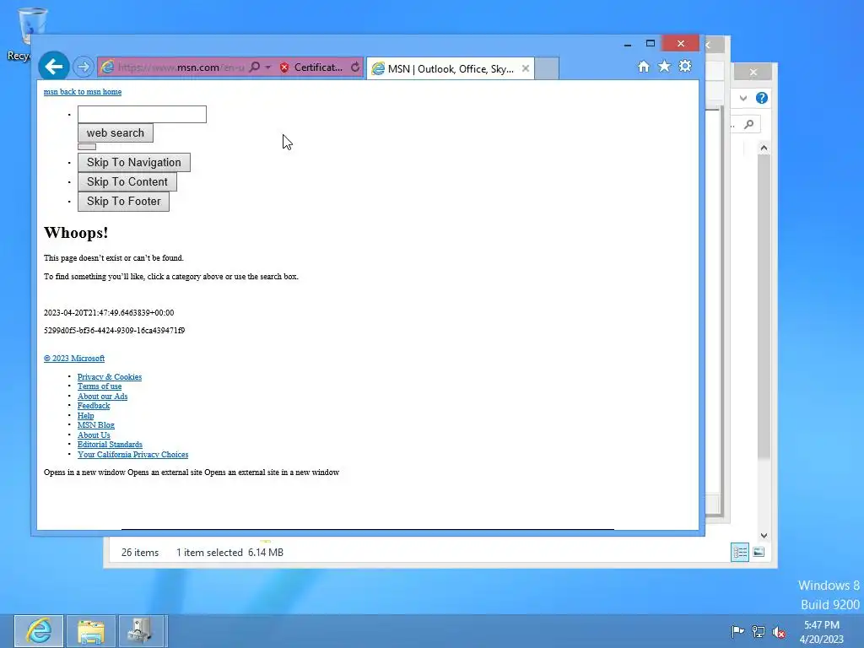This screenshot has height=648, width=864.
Task: Click the msn.com address bar URL
Action: tap(181, 67)
